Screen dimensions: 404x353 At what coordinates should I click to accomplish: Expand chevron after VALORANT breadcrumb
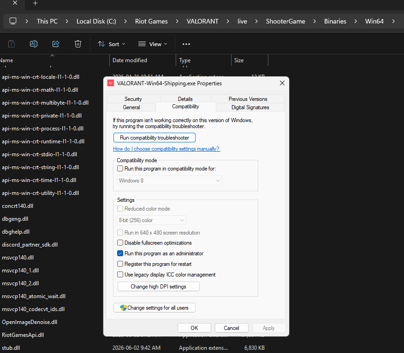coord(228,21)
